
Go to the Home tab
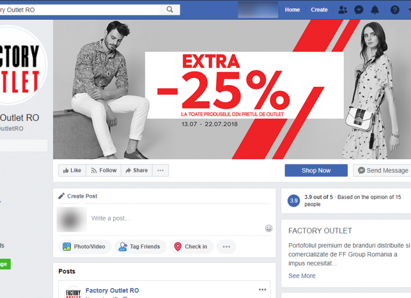click(x=292, y=10)
